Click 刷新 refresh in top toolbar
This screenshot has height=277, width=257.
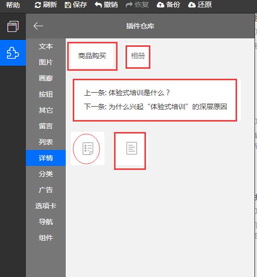(x=45, y=5)
